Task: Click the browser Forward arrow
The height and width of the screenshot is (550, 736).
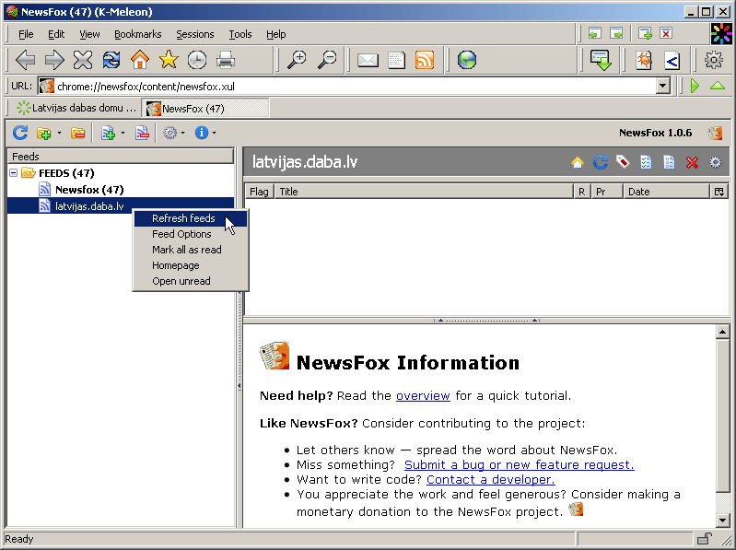Action: click(x=54, y=60)
